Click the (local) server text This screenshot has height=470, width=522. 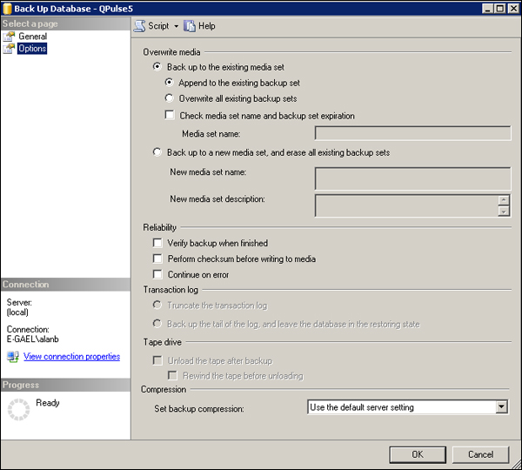tap(17, 312)
